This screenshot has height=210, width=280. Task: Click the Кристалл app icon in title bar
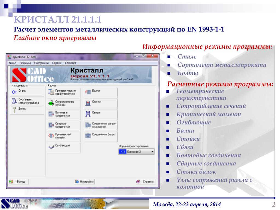click(x=9, y=57)
